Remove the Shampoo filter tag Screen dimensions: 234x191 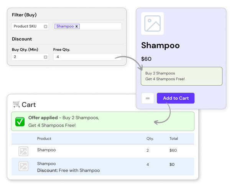(x=77, y=26)
